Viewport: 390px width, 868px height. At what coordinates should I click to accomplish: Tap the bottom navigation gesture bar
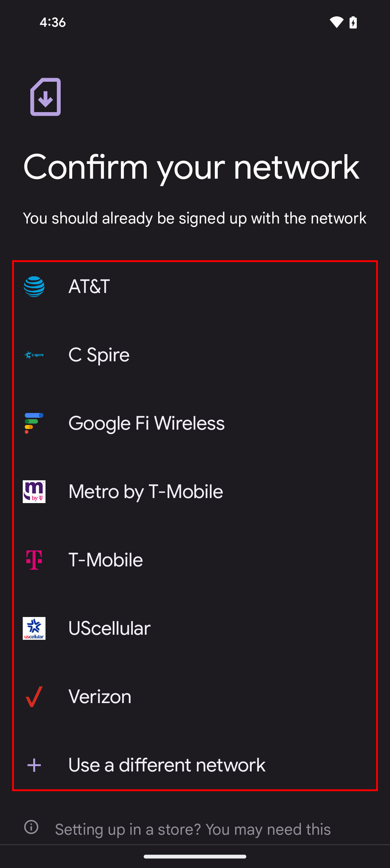[195, 856]
